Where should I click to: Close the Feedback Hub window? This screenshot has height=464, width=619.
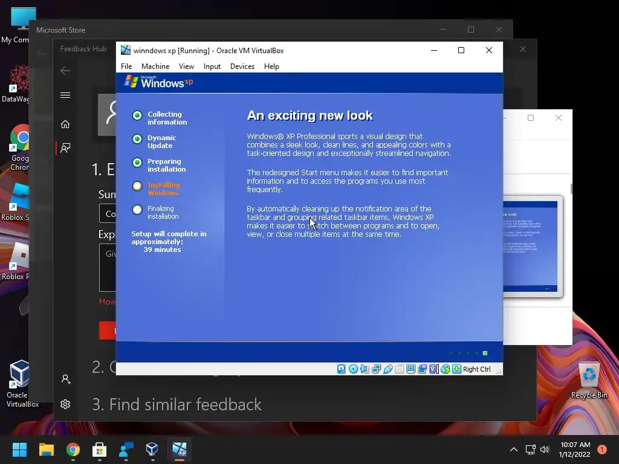pos(523,49)
